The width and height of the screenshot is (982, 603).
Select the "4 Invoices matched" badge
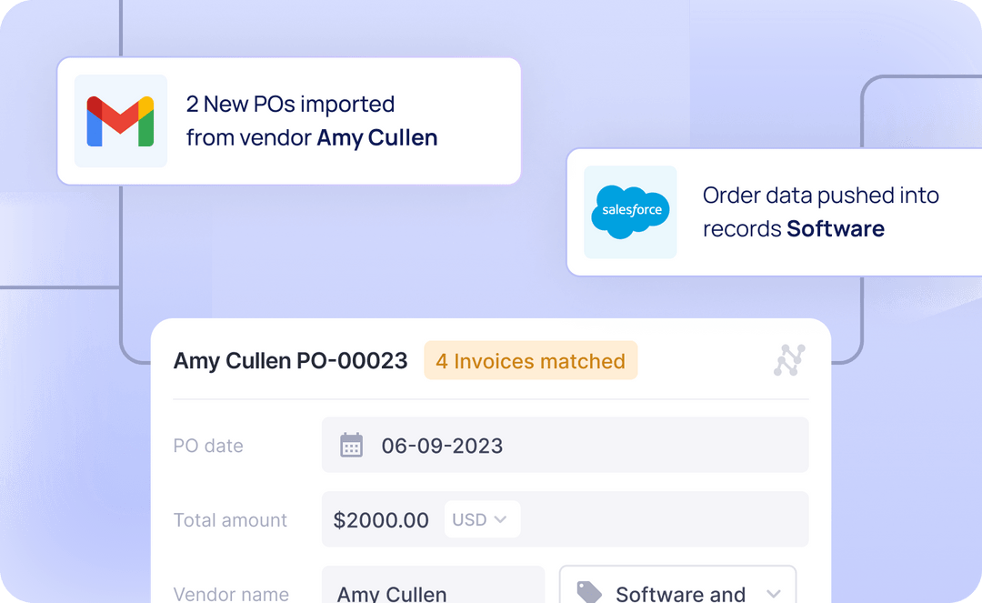[530, 360]
